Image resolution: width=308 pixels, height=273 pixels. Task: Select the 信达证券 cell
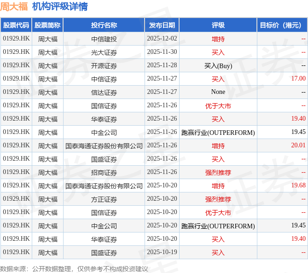click(104, 93)
